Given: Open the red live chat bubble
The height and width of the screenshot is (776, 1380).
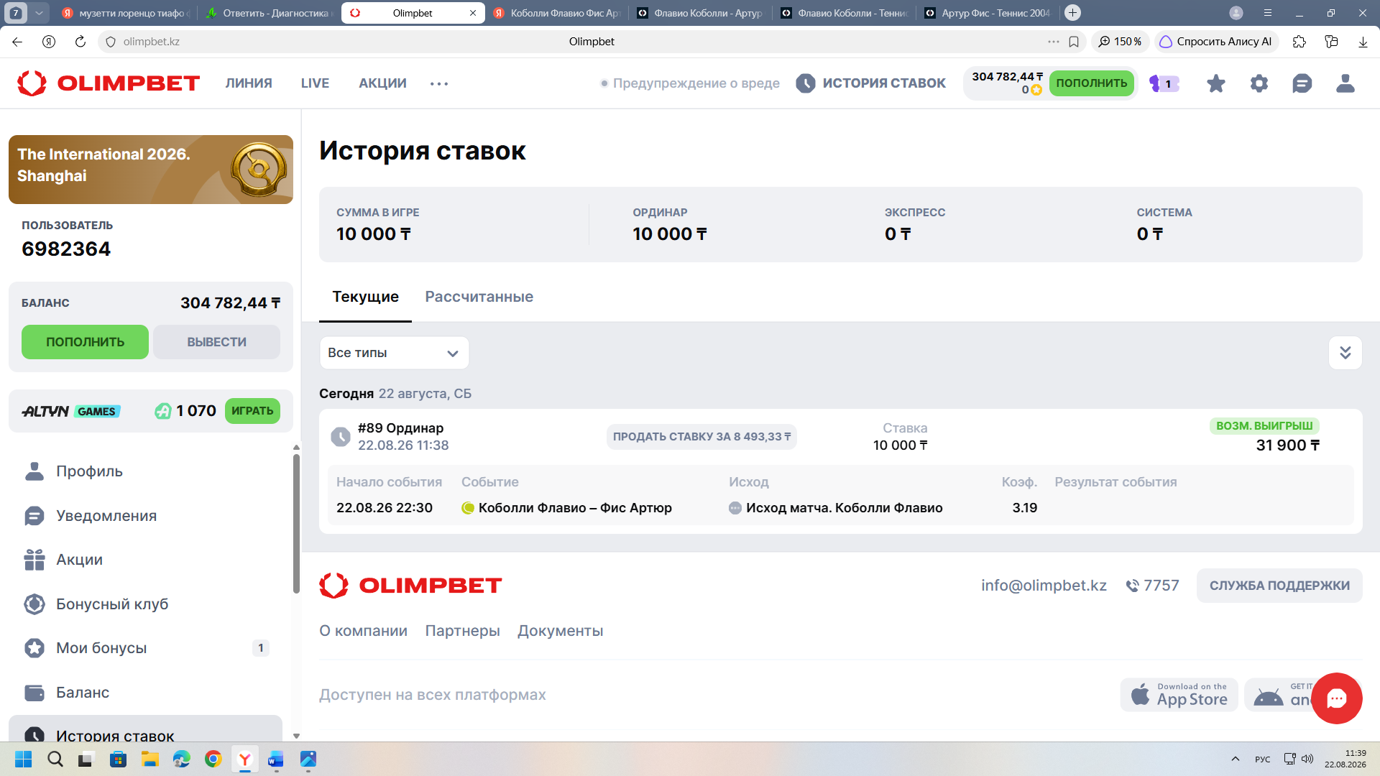Looking at the screenshot, I should click(1337, 698).
